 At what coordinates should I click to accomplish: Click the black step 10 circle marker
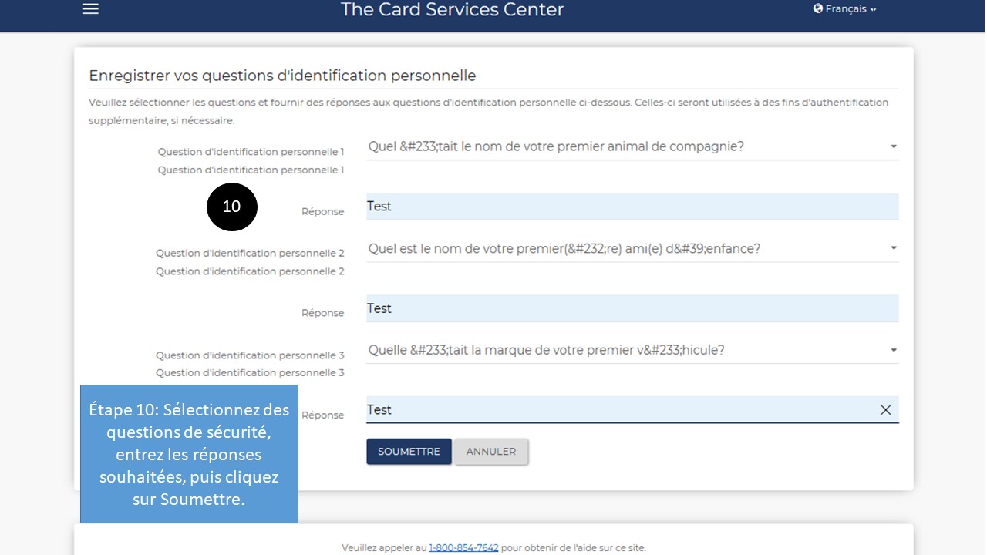[x=231, y=207]
